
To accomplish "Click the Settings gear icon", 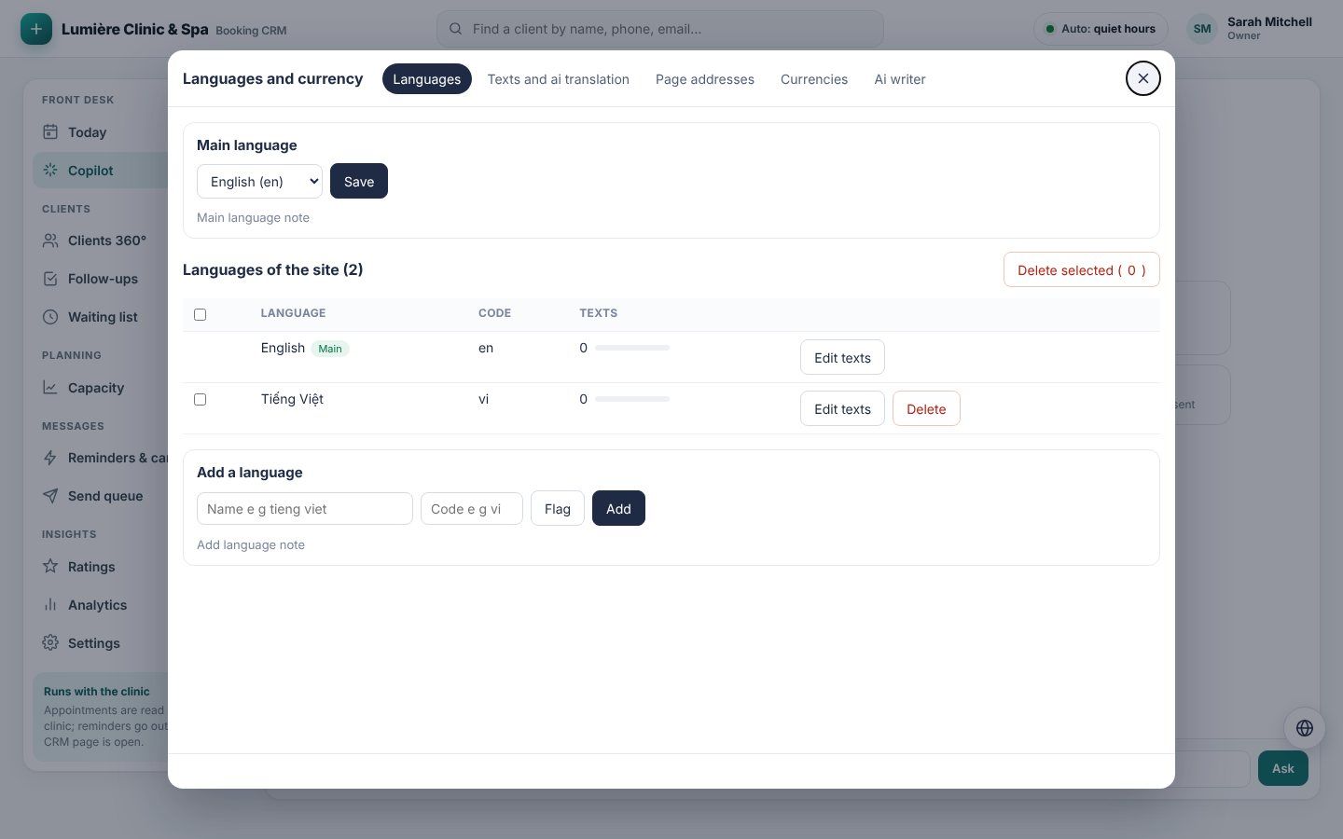I will pyautogui.click(x=50, y=643).
